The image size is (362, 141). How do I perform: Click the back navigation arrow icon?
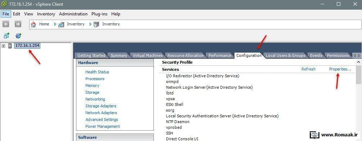pos(6,24)
